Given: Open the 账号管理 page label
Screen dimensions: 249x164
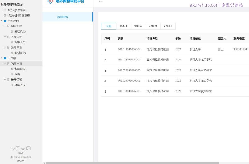Looking at the screenshot, I should point(16,80).
